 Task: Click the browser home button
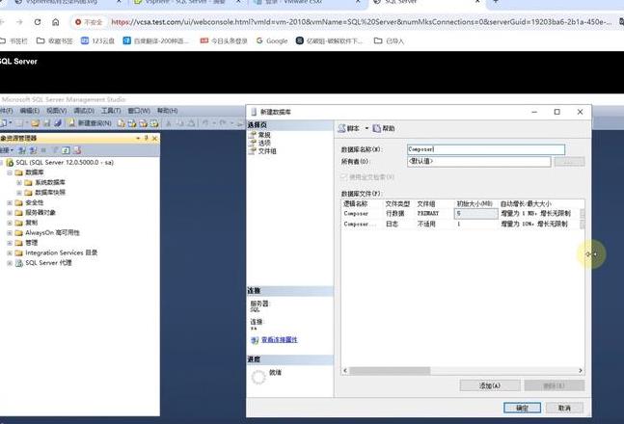coord(55,22)
